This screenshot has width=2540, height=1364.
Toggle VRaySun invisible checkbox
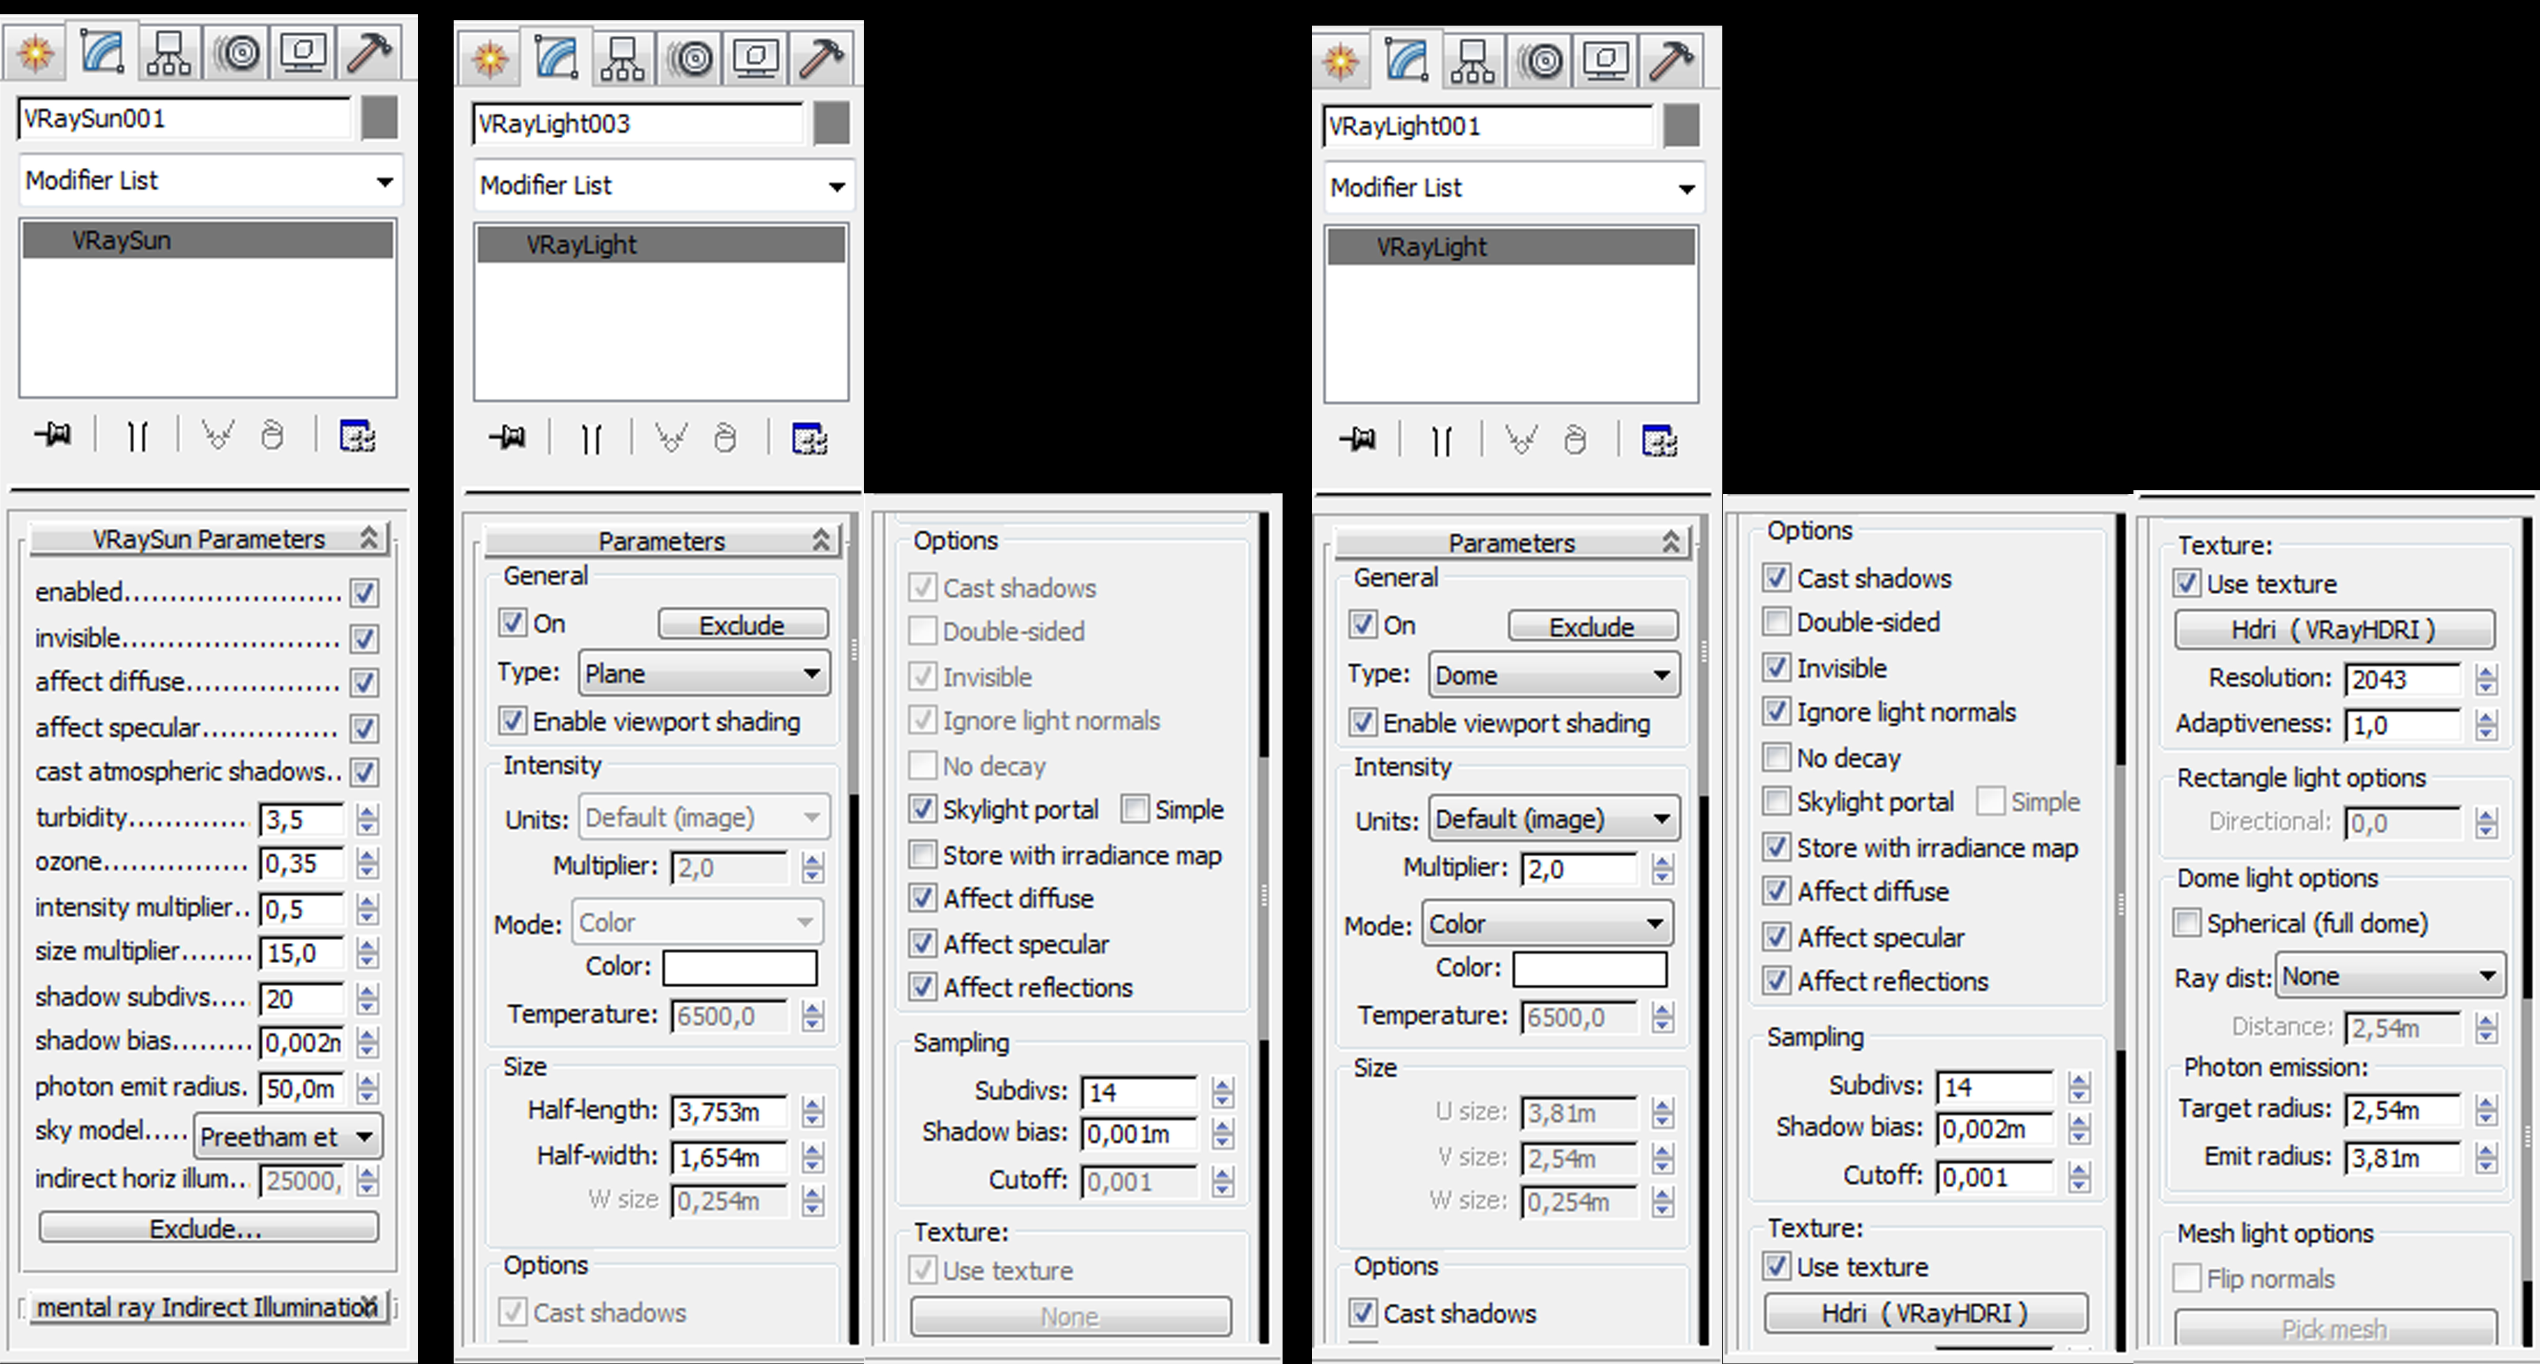point(364,639)
